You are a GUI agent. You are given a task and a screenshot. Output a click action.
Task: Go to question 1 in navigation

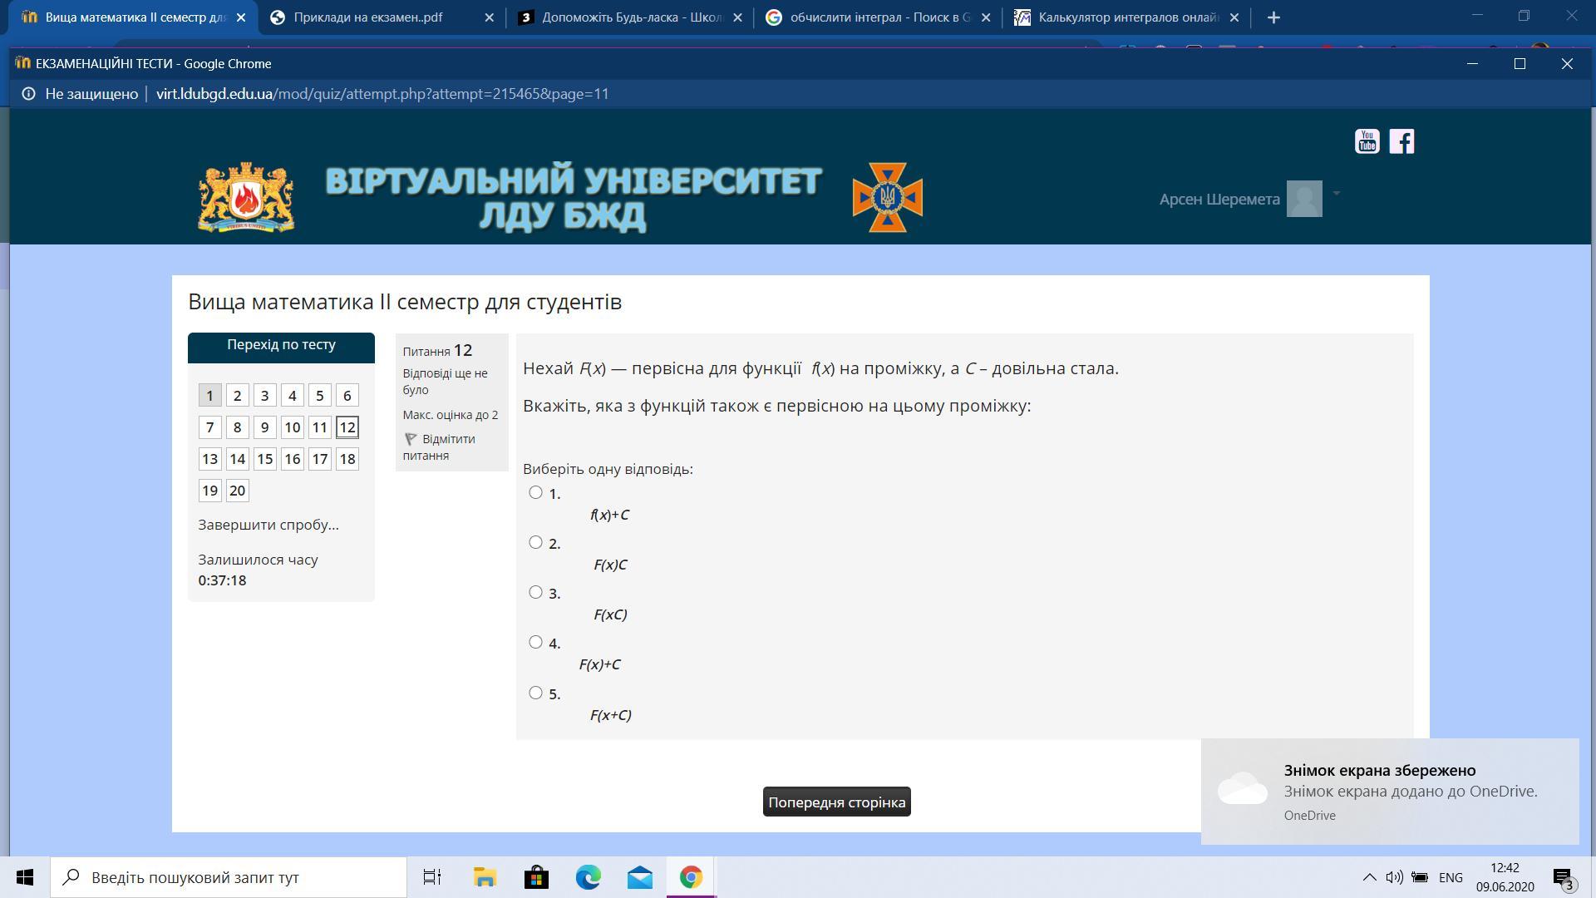pyautogui.click(x=209, y=396)
